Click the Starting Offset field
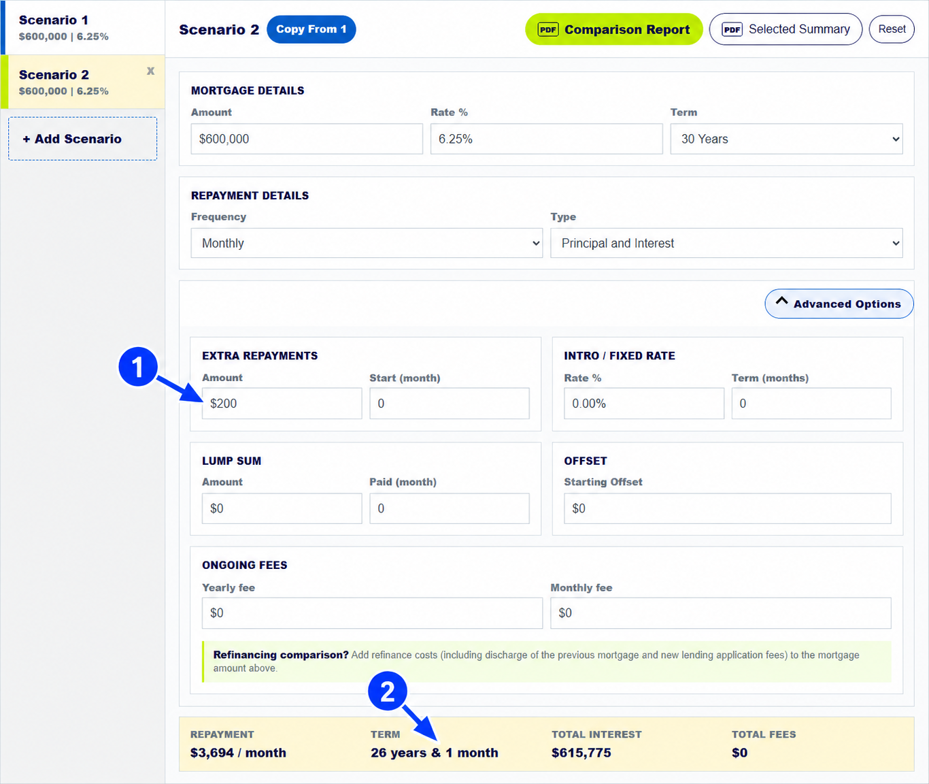Image resolution: width=929 pixels, height=784 pixels. pos(728,508)
